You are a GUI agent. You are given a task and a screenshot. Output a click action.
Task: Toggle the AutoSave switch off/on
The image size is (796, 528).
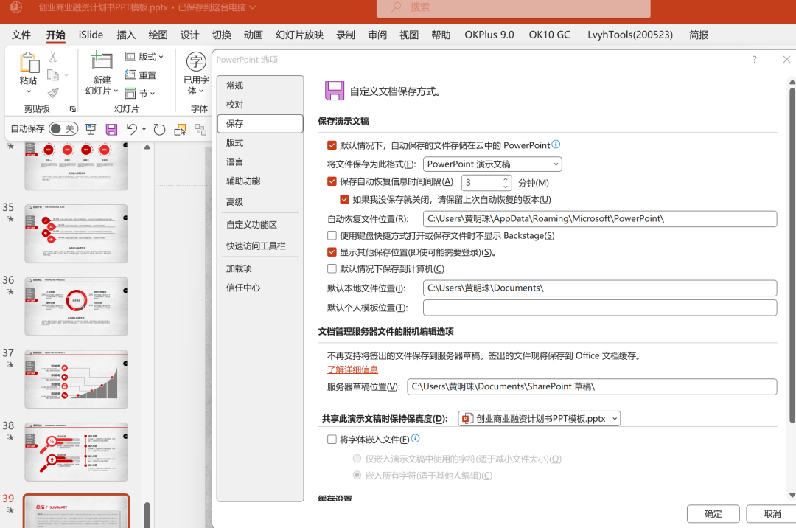coord(63,129)
